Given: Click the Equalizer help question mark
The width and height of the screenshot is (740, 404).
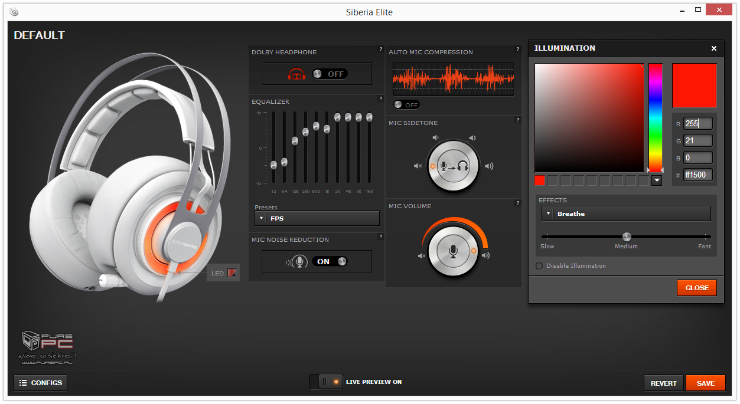Looking at the screenshot, I should 381,98.
